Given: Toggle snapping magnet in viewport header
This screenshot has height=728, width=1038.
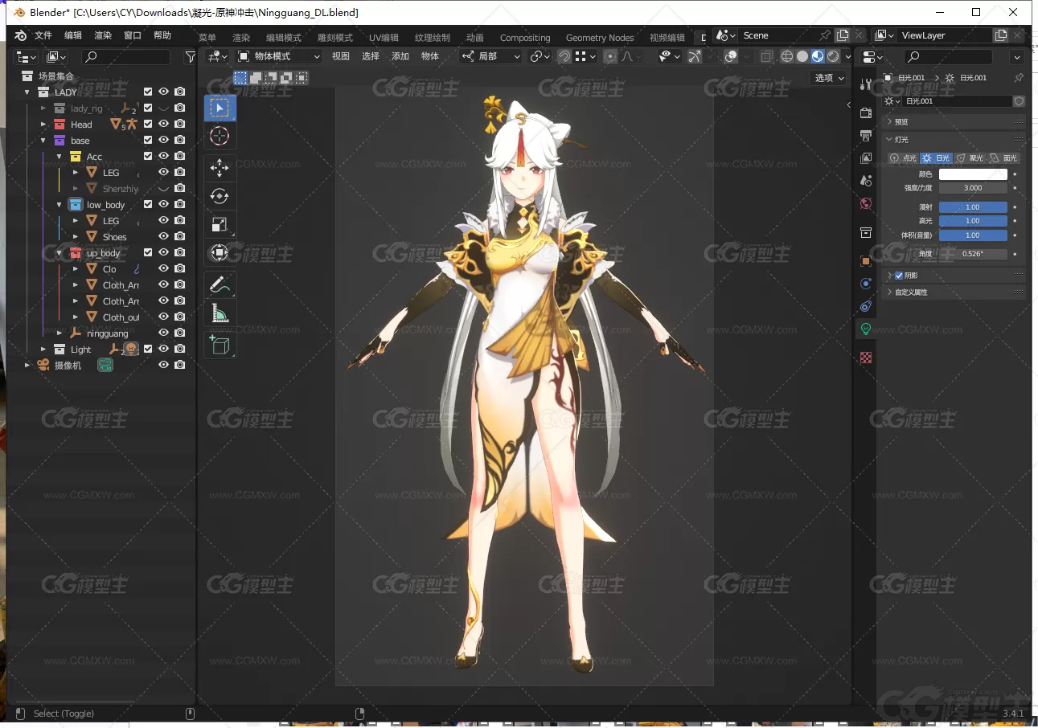Looking at the screenshot, I should (x=564, y=56).
